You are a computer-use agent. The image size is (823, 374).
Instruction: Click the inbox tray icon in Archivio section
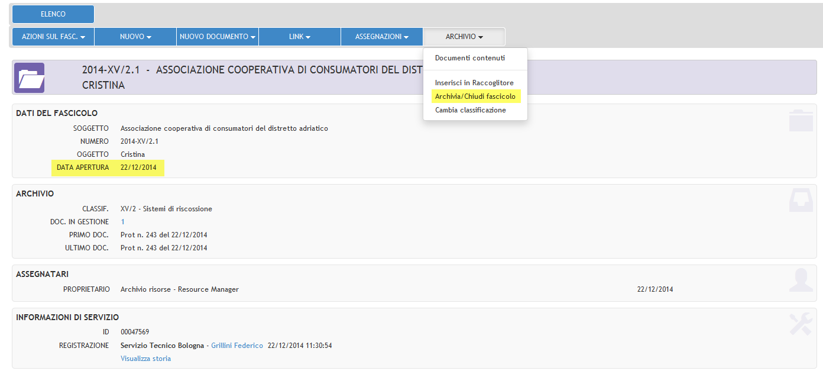801,201
